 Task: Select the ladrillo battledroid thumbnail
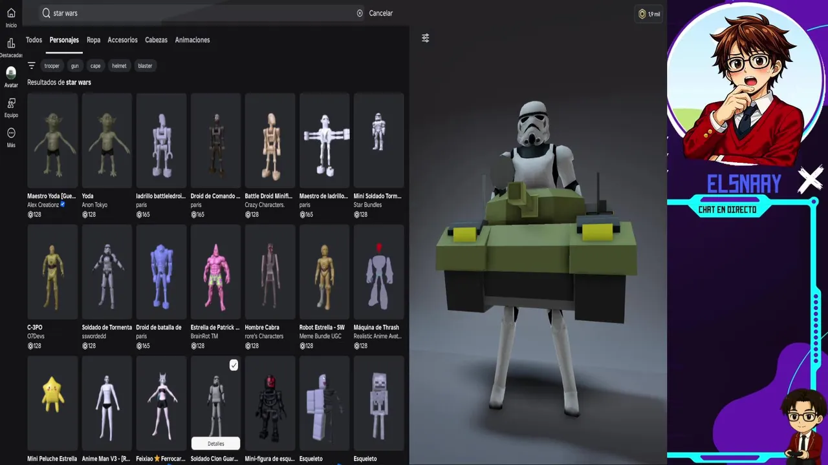pos(161,141)
